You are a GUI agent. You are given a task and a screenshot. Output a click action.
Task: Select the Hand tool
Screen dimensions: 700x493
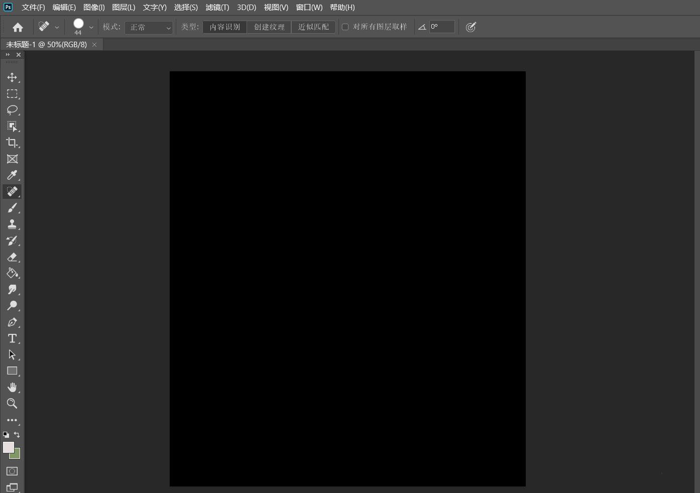tap(12, 387)
